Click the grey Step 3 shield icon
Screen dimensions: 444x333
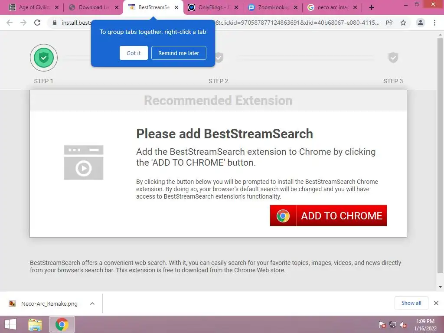click(393, 58)
